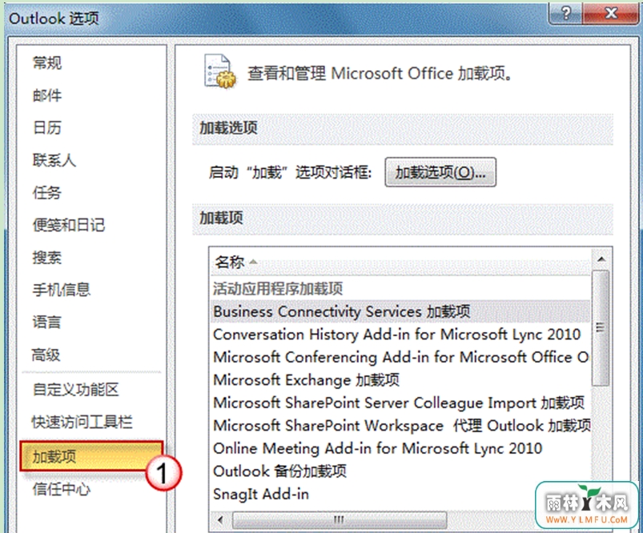Go to 自定义功能区 settings
643x533 pixels.
pos(76,390)
